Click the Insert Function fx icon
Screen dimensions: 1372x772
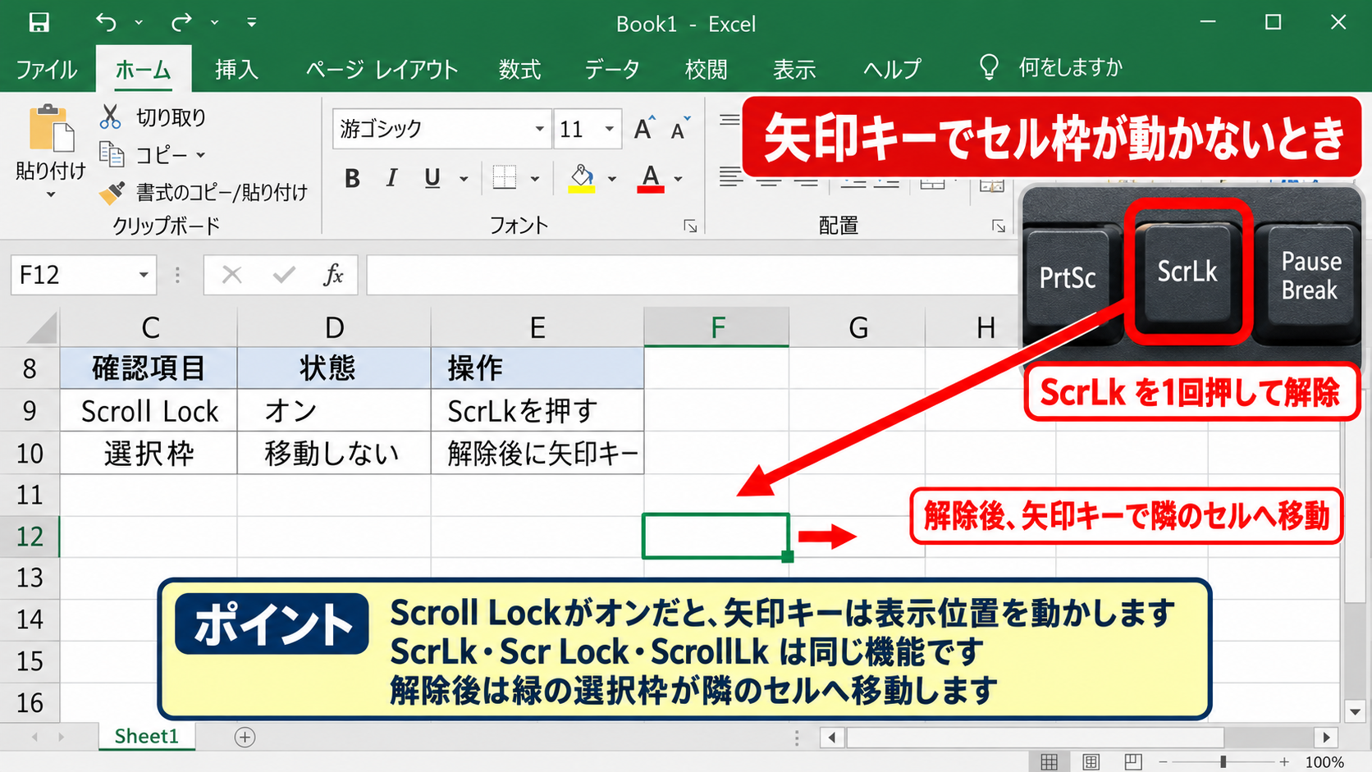tap(333, 274)
